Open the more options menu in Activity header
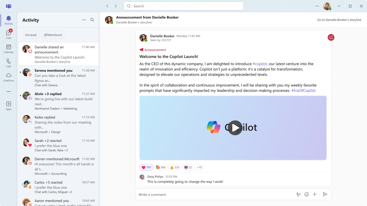 pos(84,20)
